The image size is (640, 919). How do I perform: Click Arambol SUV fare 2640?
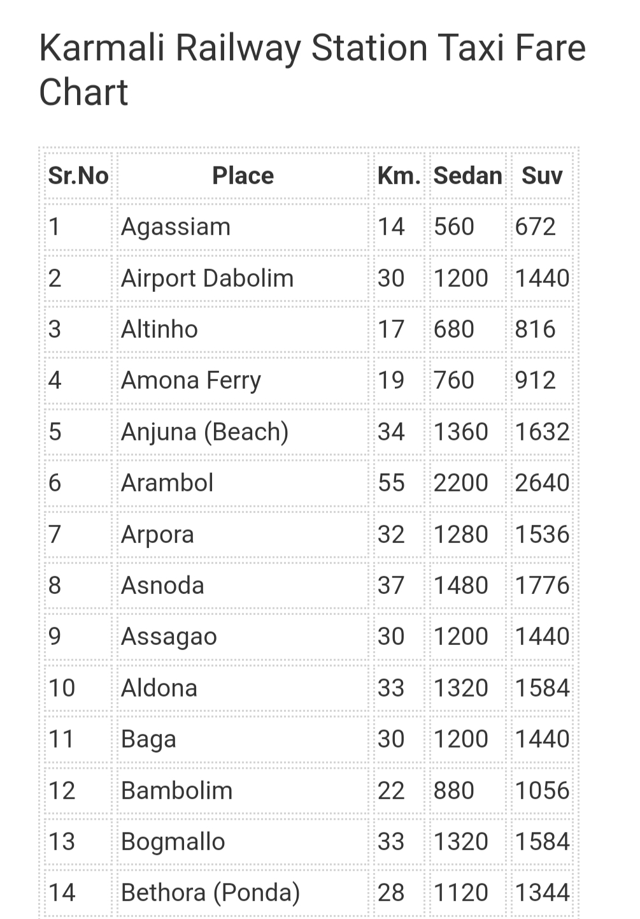[x=542, y=483]
